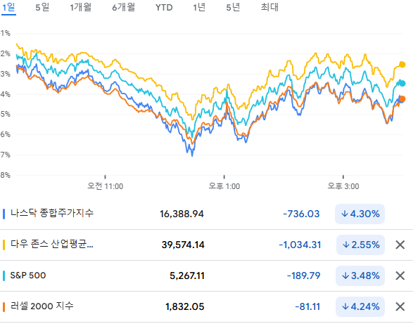The image size is (413, 324).
Task: Click the 2.55% down change badge
Action: [x=361, y=245]
